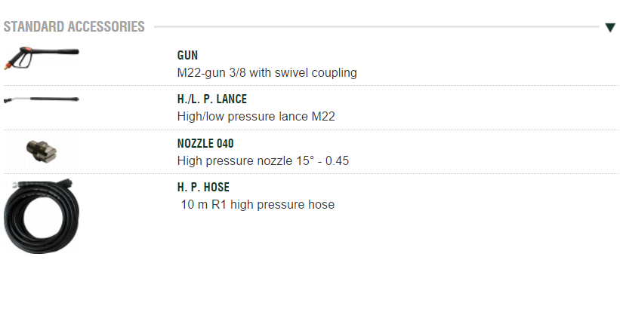The image size is (620, 333).
Task: Click the Standard Accessories heading
Action: tap(74, 27)
